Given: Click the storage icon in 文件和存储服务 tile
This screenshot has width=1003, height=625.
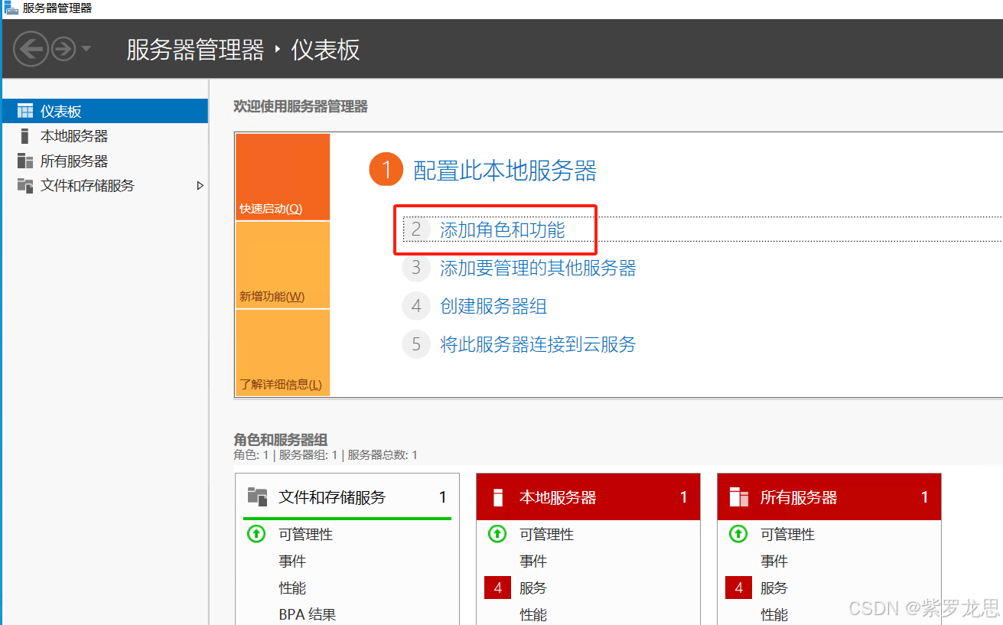Looking at the screenshot, I should [257, 497].
